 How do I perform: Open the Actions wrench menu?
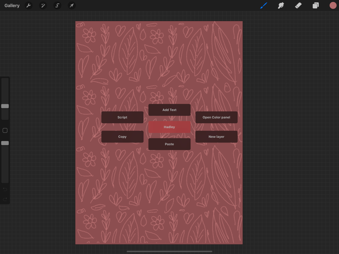click(x=28, y=6)
